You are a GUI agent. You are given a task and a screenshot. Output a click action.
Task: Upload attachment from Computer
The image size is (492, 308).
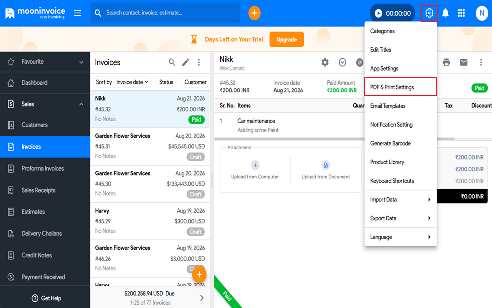coord(255,170)
